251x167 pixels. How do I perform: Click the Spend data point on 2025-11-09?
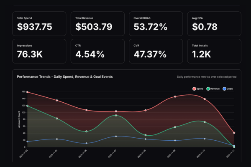point(175,96)
